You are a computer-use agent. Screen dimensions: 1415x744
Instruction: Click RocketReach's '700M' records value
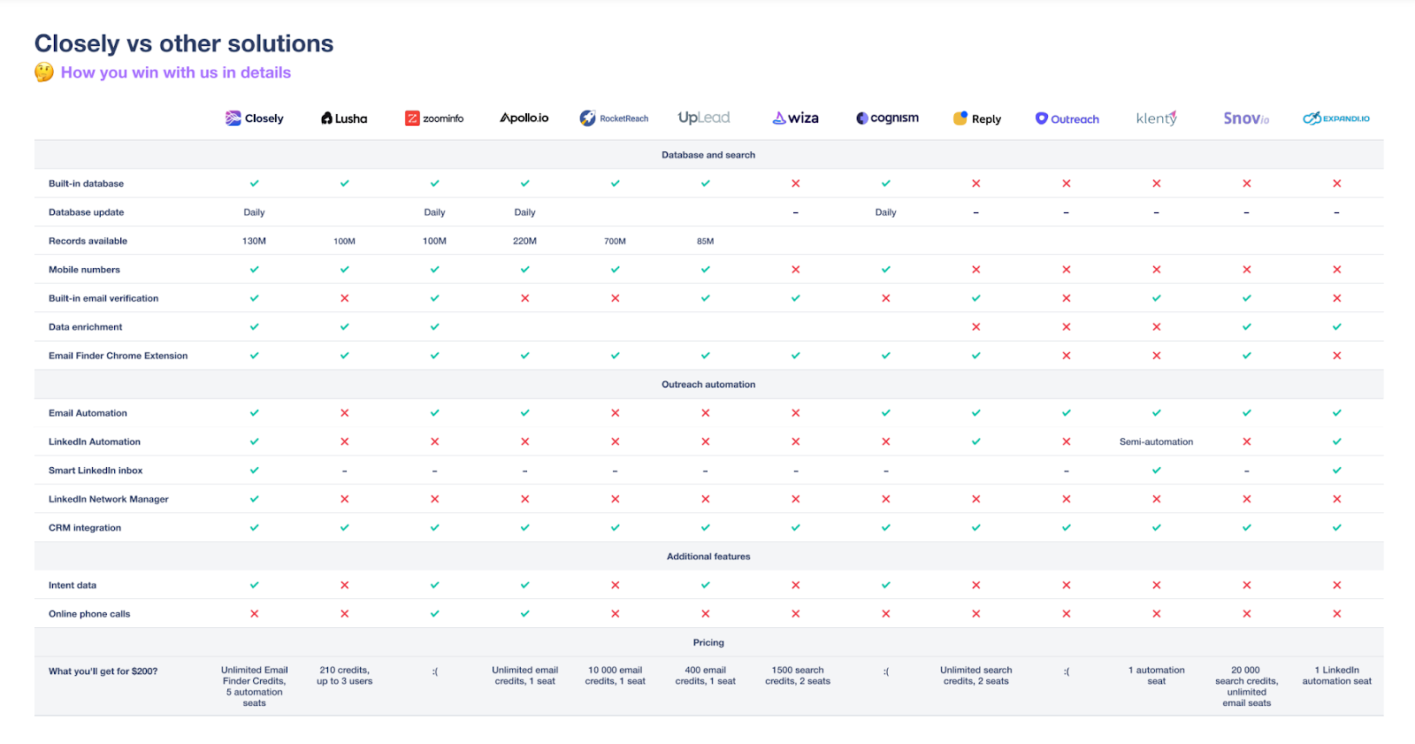pos(616,242)
